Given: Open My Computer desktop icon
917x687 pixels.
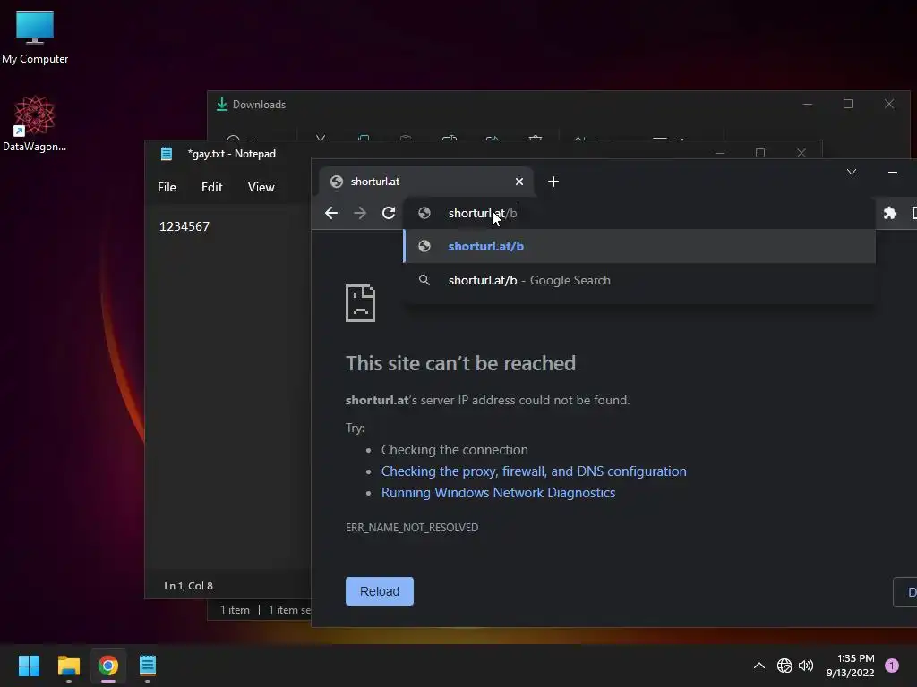Looking at the screenshot, I should pyautogui.click(x=35, y=37).
